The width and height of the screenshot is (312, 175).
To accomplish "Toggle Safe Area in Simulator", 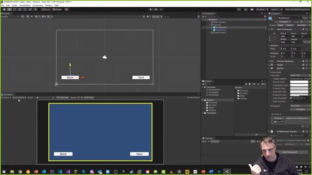I will pyautogui.click(x=89, y=98).
